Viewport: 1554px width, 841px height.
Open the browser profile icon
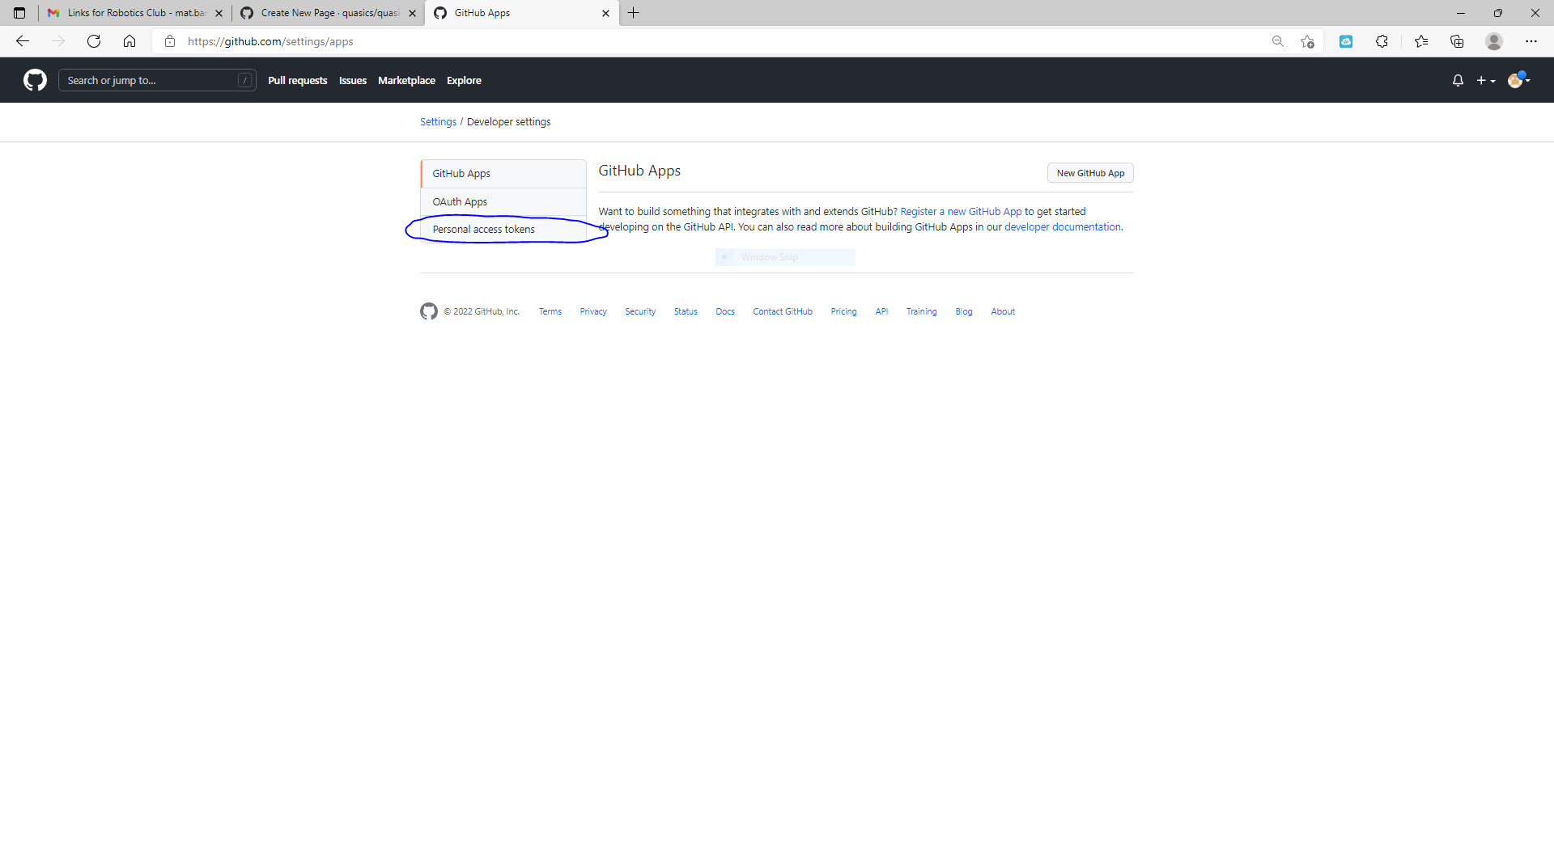(x=1494, y=41)
